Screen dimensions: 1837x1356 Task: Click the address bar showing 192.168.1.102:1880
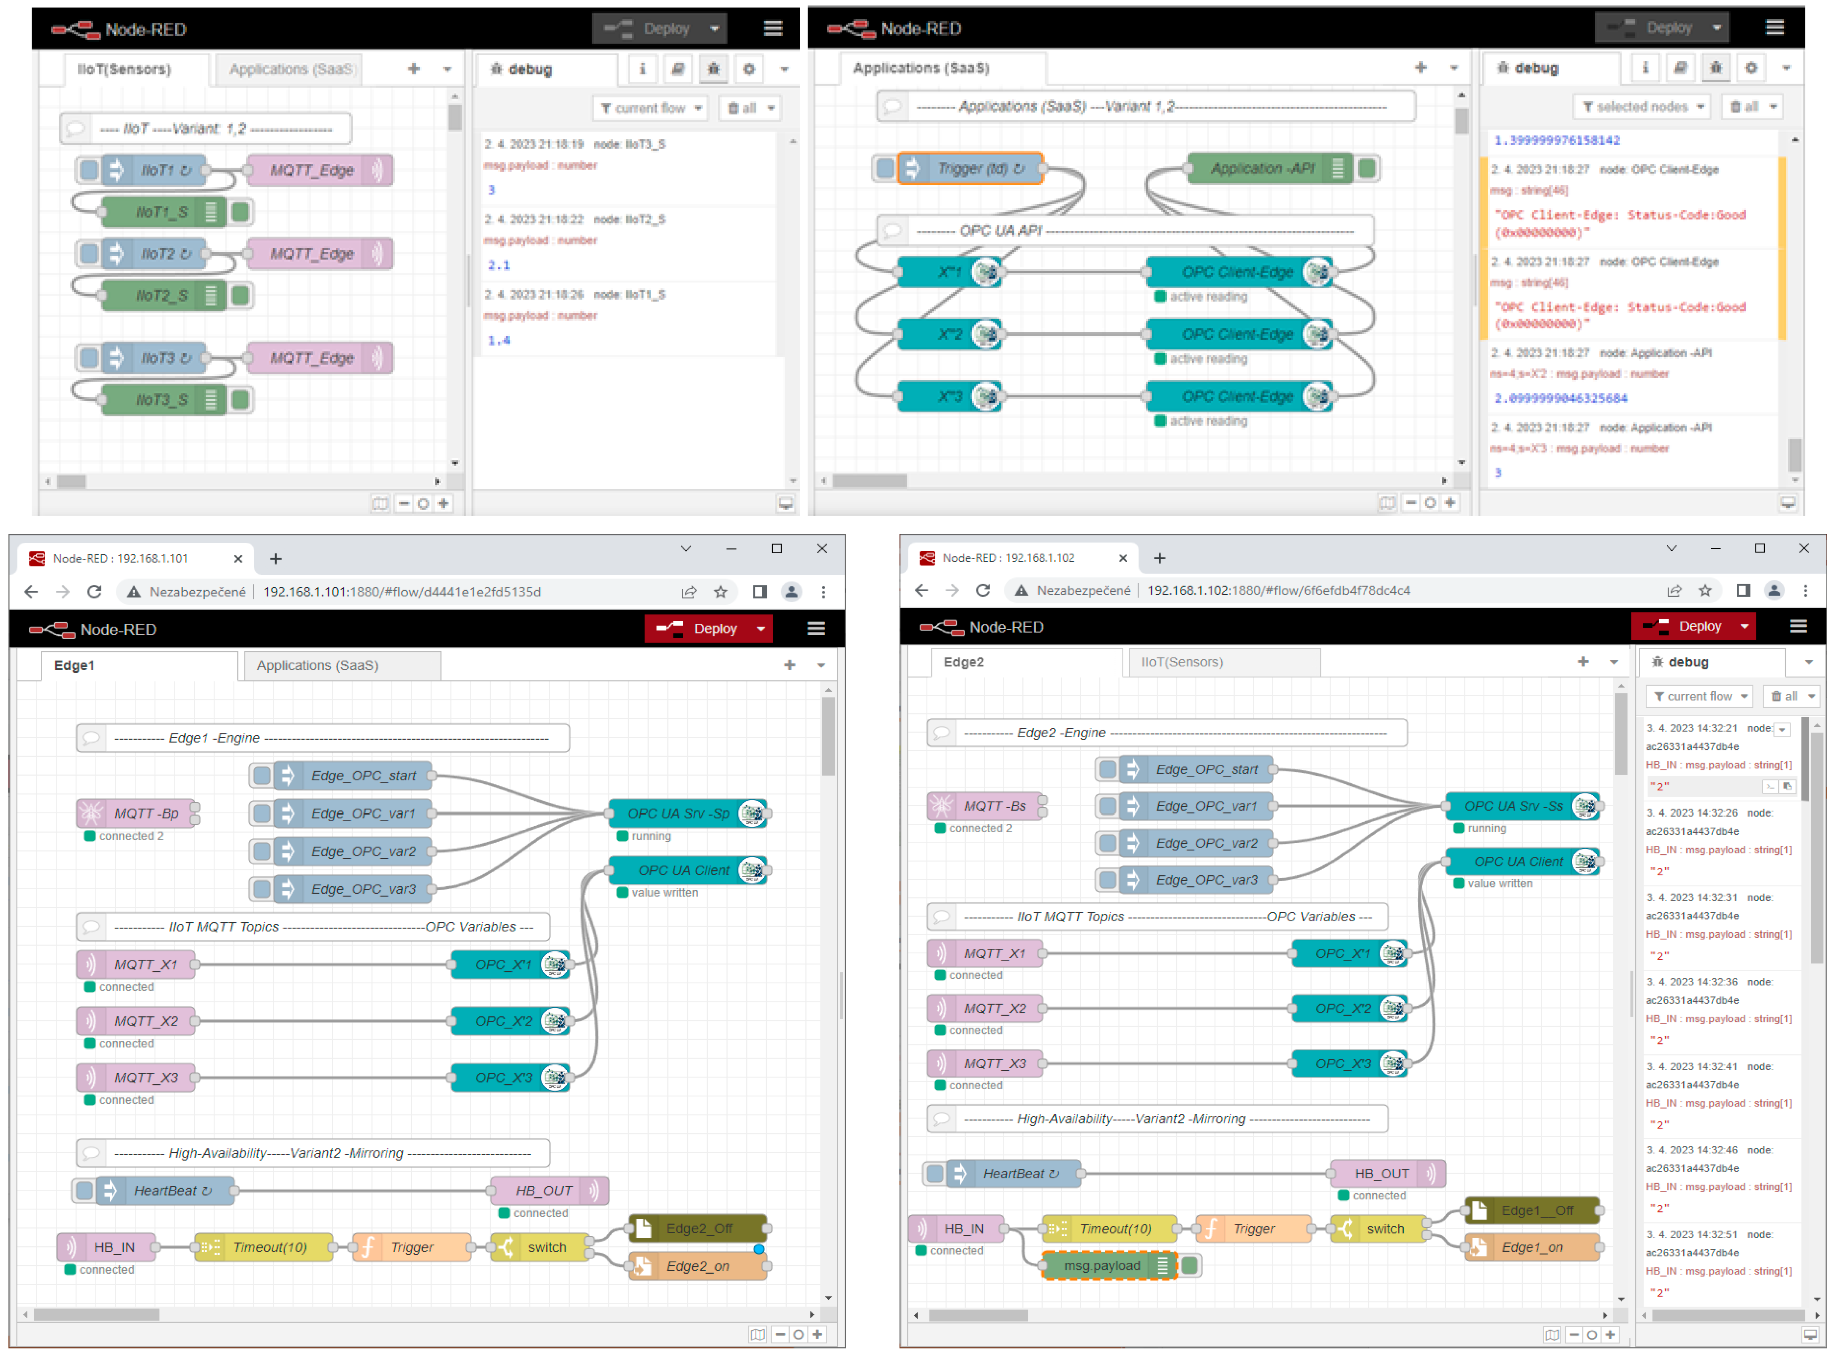coord(1278,591)
